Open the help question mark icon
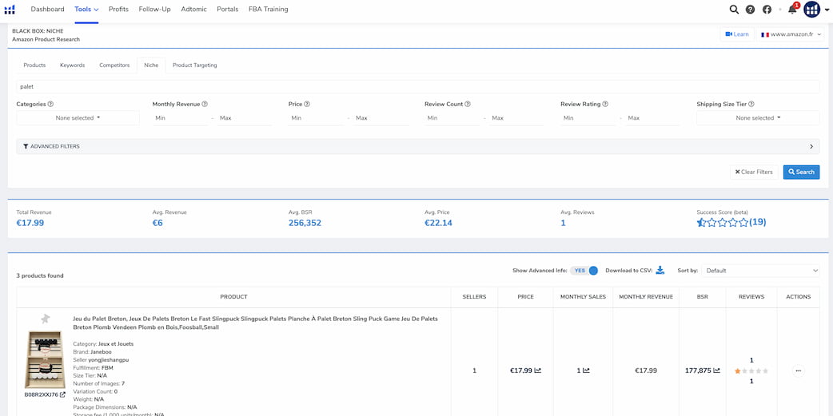 pyautogui.click(x=750, y=9)
